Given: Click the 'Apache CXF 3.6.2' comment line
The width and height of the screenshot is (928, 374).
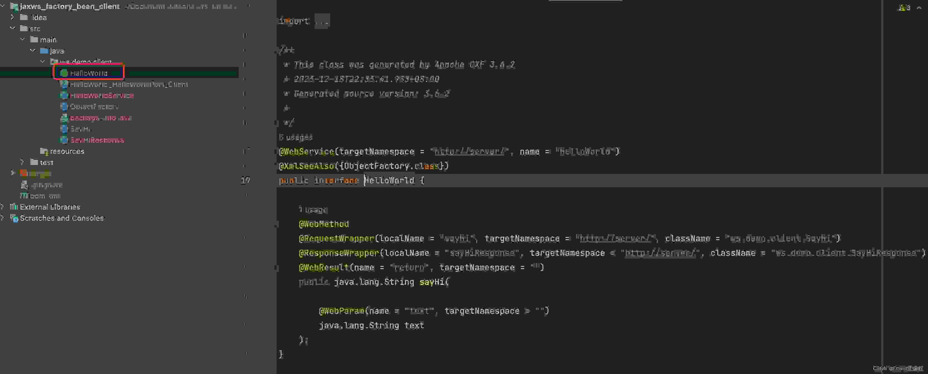Looking at the screenshot, I should [399, 65].
